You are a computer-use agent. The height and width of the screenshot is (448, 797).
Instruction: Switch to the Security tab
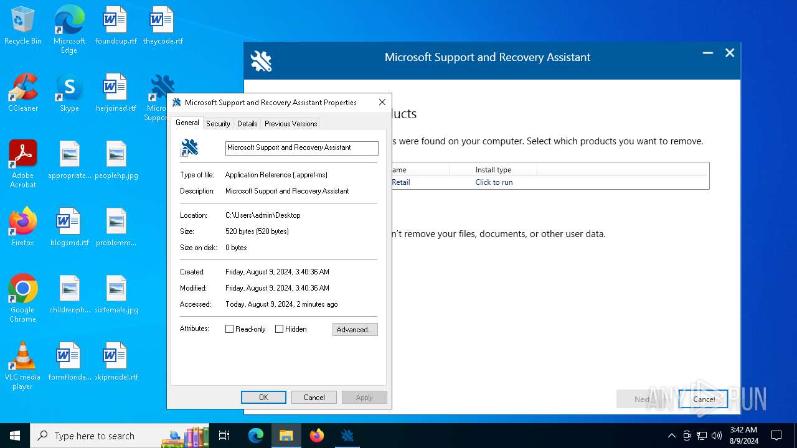click(x=218, y=124)
